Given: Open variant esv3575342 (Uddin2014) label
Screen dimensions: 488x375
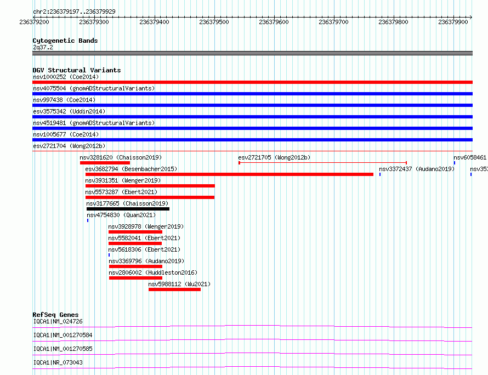Looking at the screenshot, I should (69, 111).
